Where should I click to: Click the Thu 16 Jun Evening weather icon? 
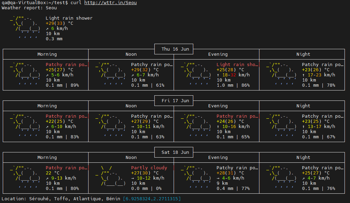[x=196, y=75]
